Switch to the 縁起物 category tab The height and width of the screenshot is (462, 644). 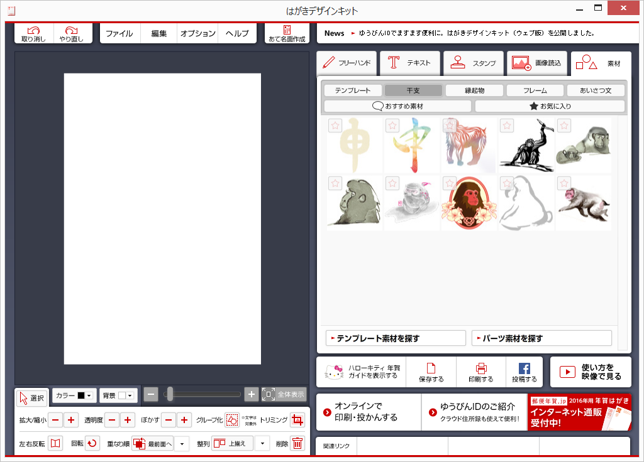[x=474, y=90]
